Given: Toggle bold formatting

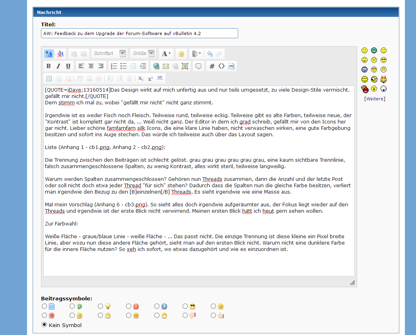Looking at the screenshot, I should (x=49, y=66).
